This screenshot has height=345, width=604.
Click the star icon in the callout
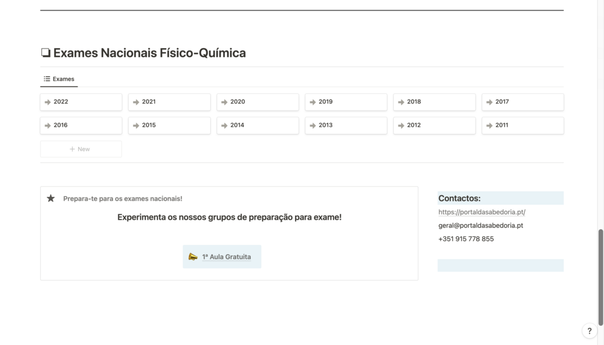pyautogui.click(x=51, y=199)
